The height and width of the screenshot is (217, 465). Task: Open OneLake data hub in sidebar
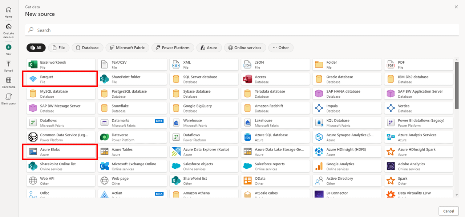tap(8, 31)
